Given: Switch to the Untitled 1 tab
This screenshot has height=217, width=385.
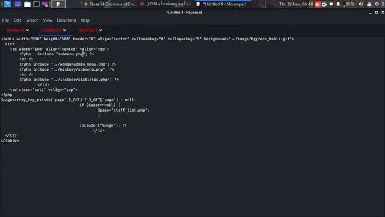Looking at the screenshot, I should [x=16, y=30].
